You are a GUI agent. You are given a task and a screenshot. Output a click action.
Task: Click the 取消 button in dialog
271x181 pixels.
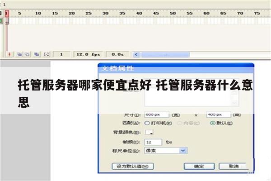[234, 166]
